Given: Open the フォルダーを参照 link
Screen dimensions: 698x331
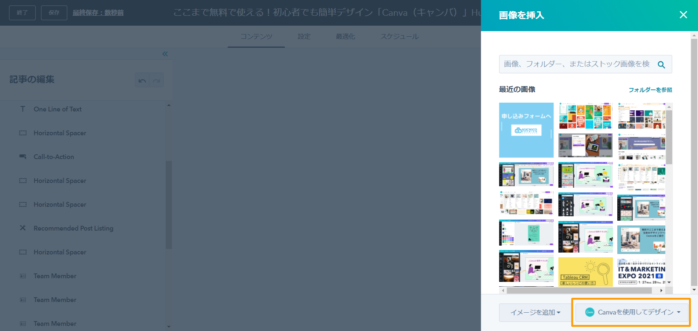Looking at the screenshot, I should pos(650,90).
